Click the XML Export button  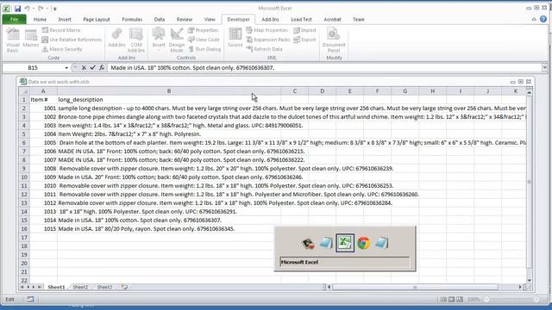point(304,40)
